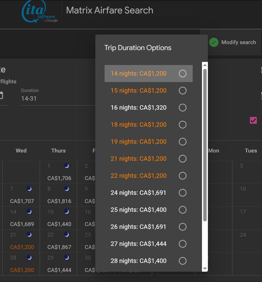Click the CA$1,707 fare on Wednesday 7
Screen dimensions: 262x282
coord(22,201)
